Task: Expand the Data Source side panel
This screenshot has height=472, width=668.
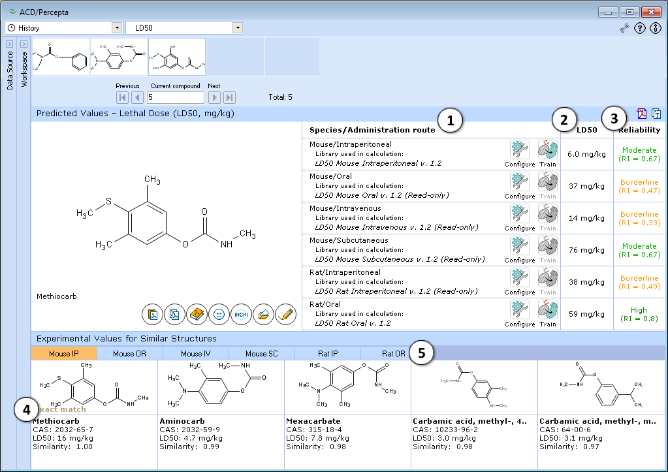Action: pos(9,44)
